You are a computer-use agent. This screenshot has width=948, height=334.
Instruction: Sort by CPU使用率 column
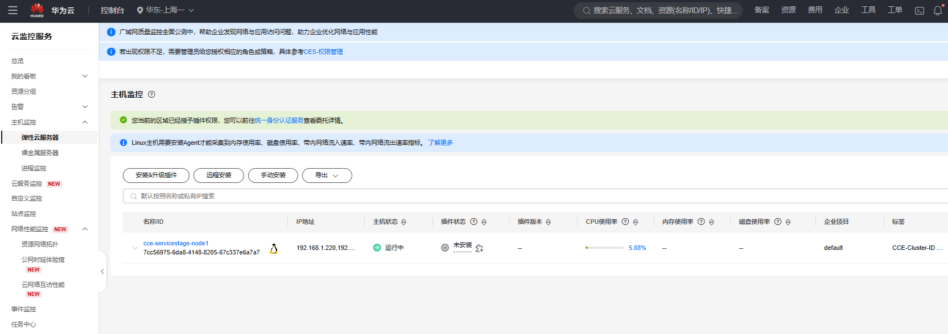tap(636, 222)
